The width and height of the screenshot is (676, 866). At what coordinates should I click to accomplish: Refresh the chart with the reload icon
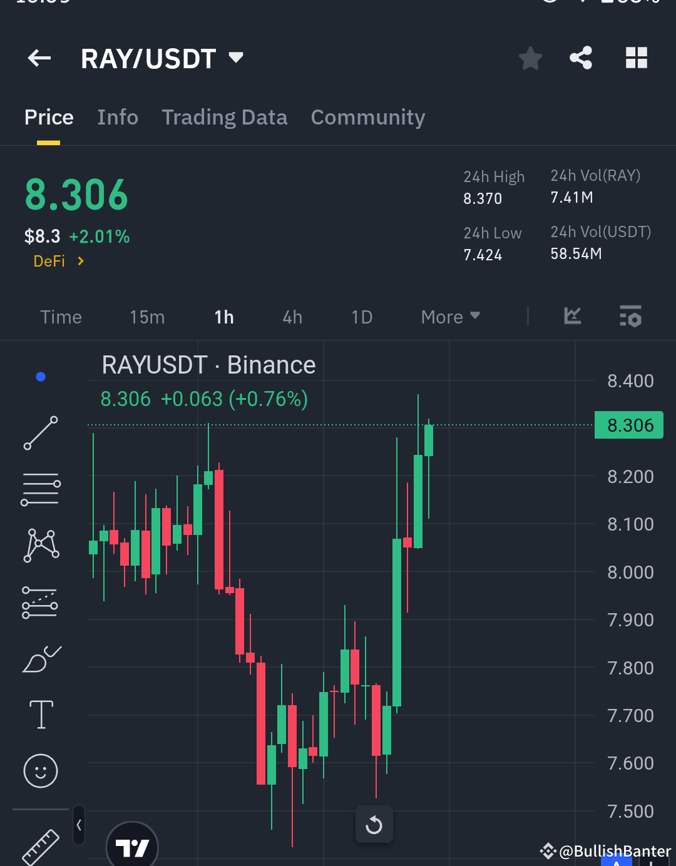coord(374,825)
